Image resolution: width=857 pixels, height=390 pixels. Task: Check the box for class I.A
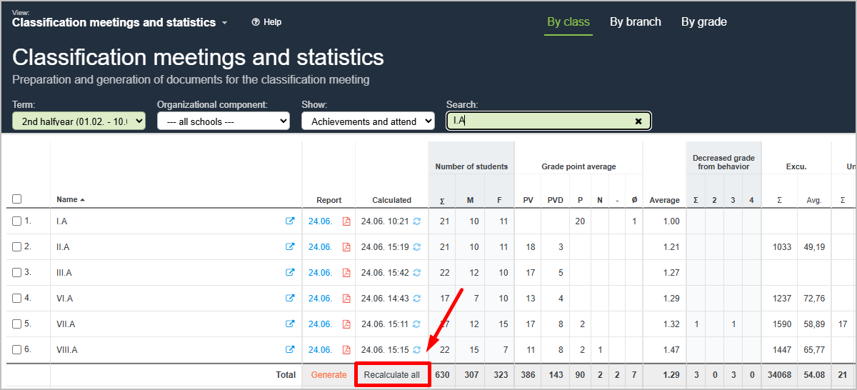click(x=17, y=221)
